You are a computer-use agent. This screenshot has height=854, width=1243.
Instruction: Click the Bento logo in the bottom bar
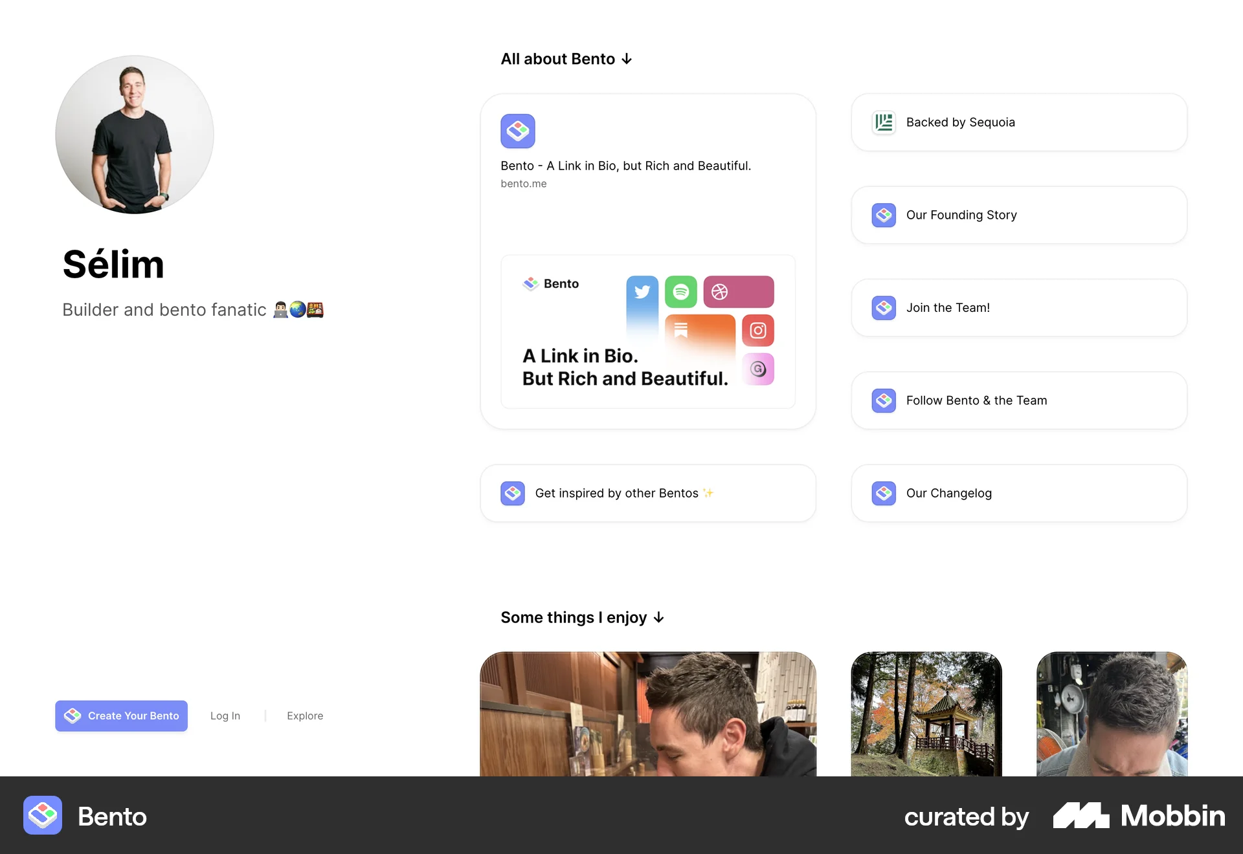point(43,815)
